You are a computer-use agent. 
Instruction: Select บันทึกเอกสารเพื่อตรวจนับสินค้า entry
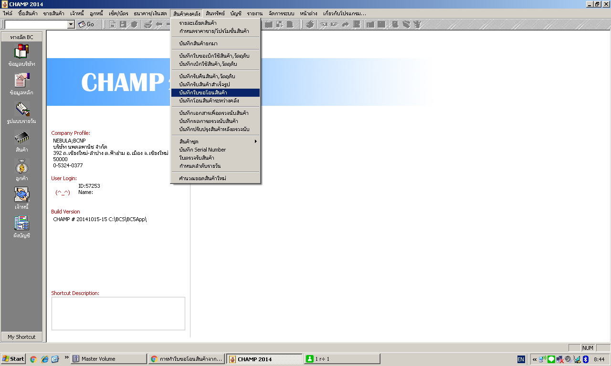tap(216, 113)
